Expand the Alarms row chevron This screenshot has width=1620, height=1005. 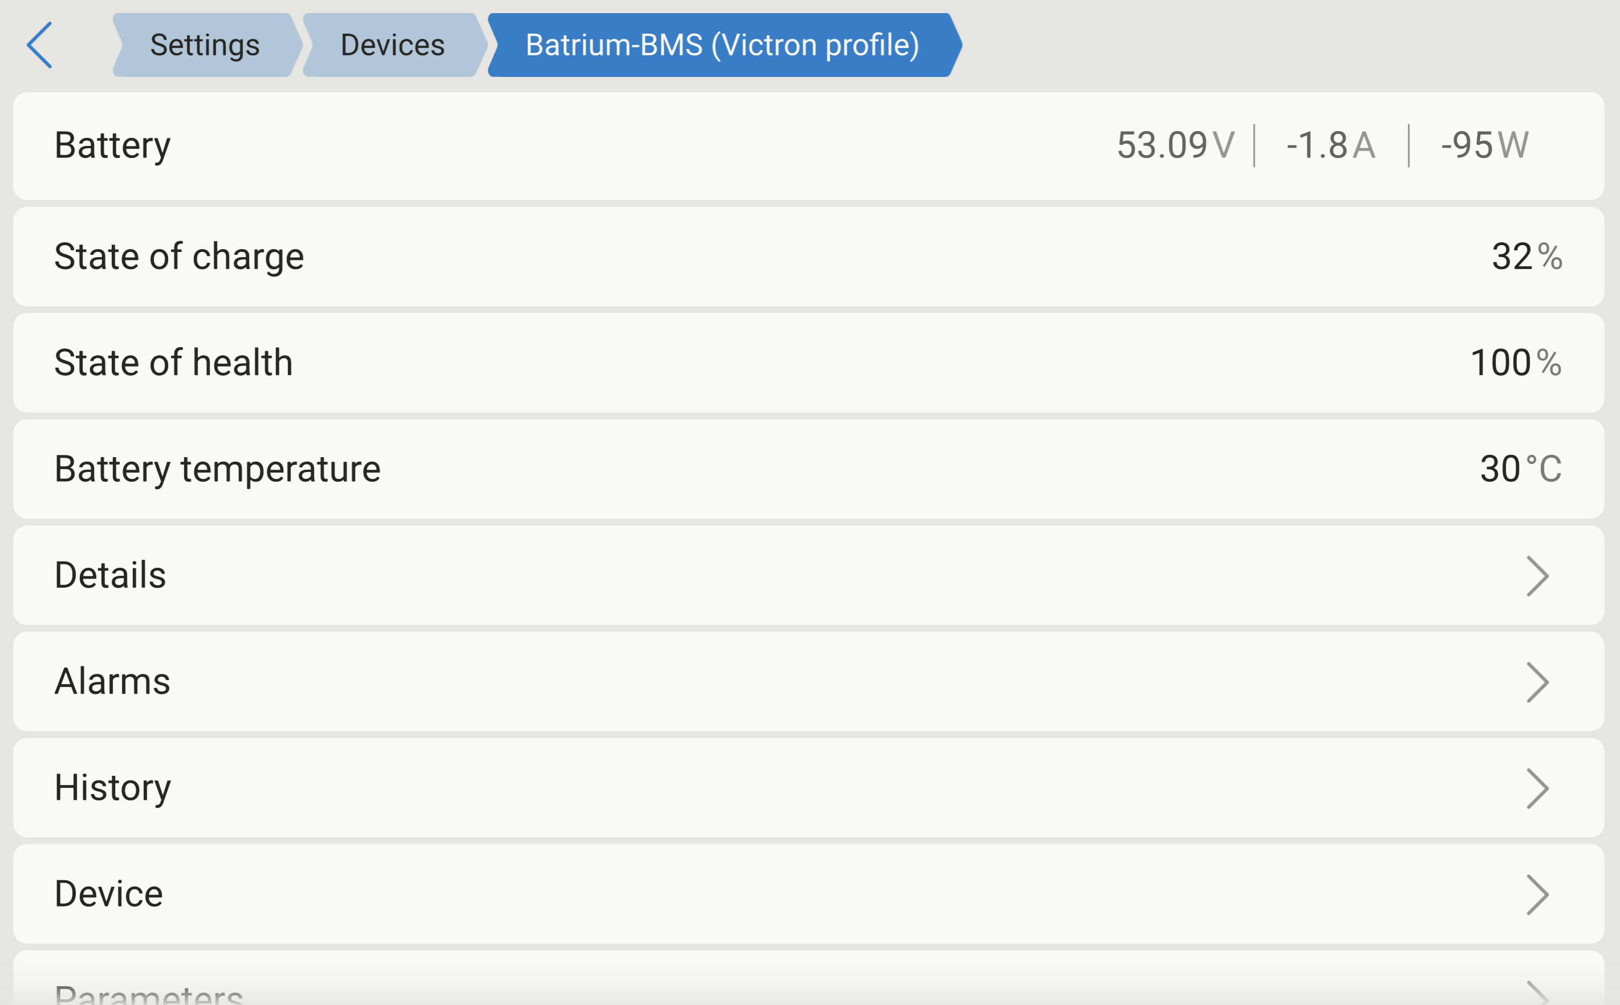pos(1537,682)
